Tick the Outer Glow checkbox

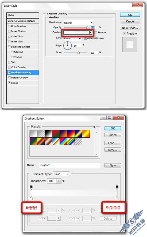coord(9,36)
